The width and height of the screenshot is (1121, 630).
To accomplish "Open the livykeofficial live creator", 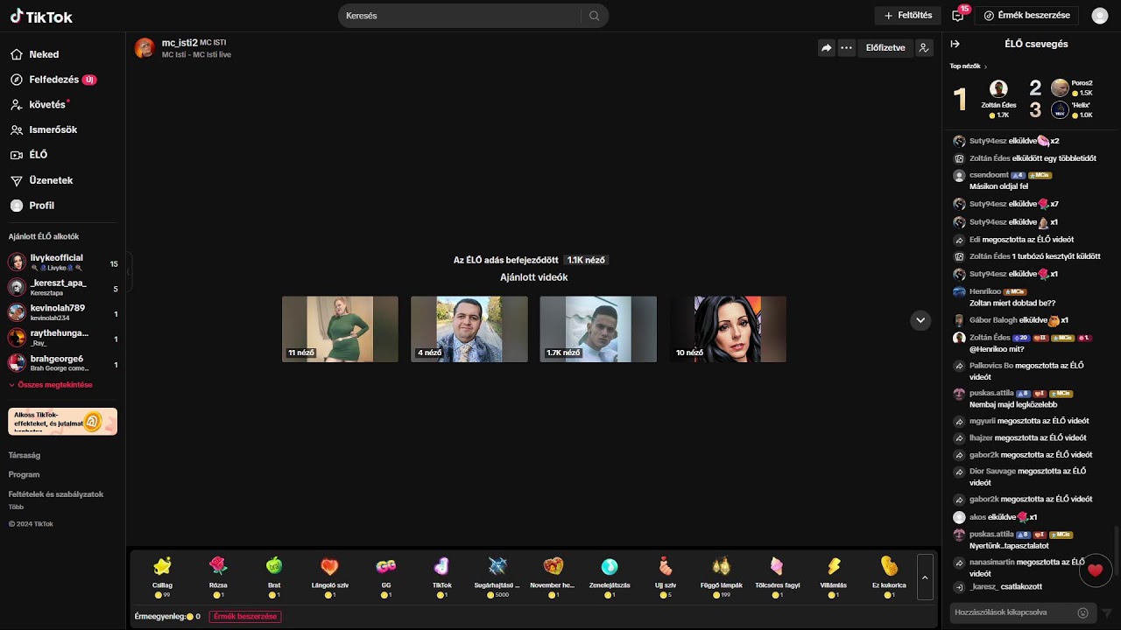I will click(x=63, y=262).
